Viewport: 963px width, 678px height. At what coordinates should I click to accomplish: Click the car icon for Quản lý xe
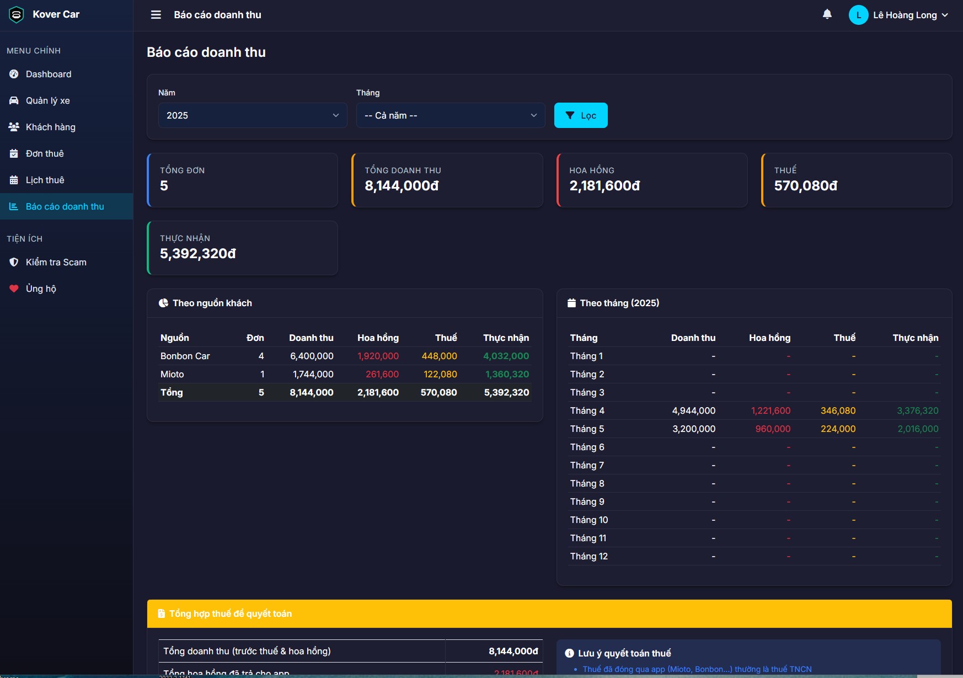tap(14, 100)
